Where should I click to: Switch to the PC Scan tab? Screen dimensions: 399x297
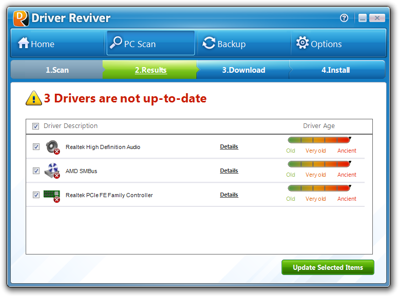tap(151, 43)
